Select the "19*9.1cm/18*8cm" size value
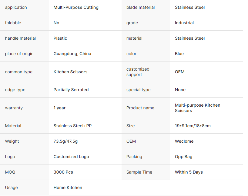The image size is (248, 196). pos(193,126)
